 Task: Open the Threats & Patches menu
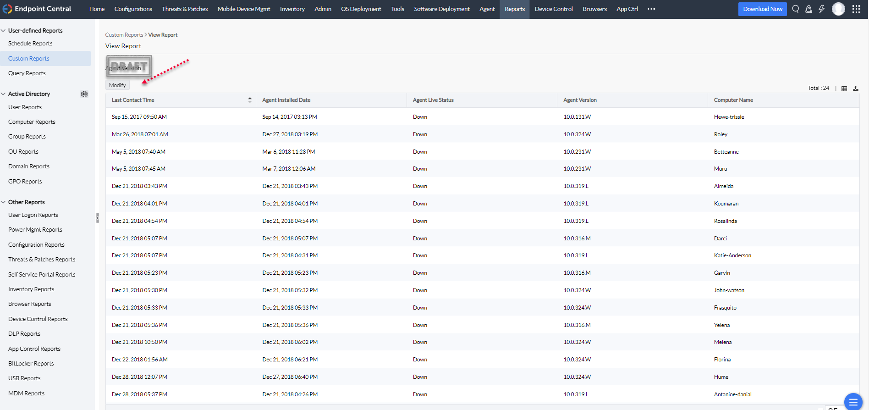[x=185, y=9]
